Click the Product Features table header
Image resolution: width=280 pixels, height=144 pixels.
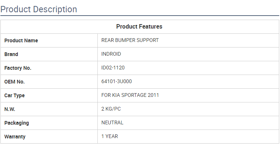click(x=139, y=27)
